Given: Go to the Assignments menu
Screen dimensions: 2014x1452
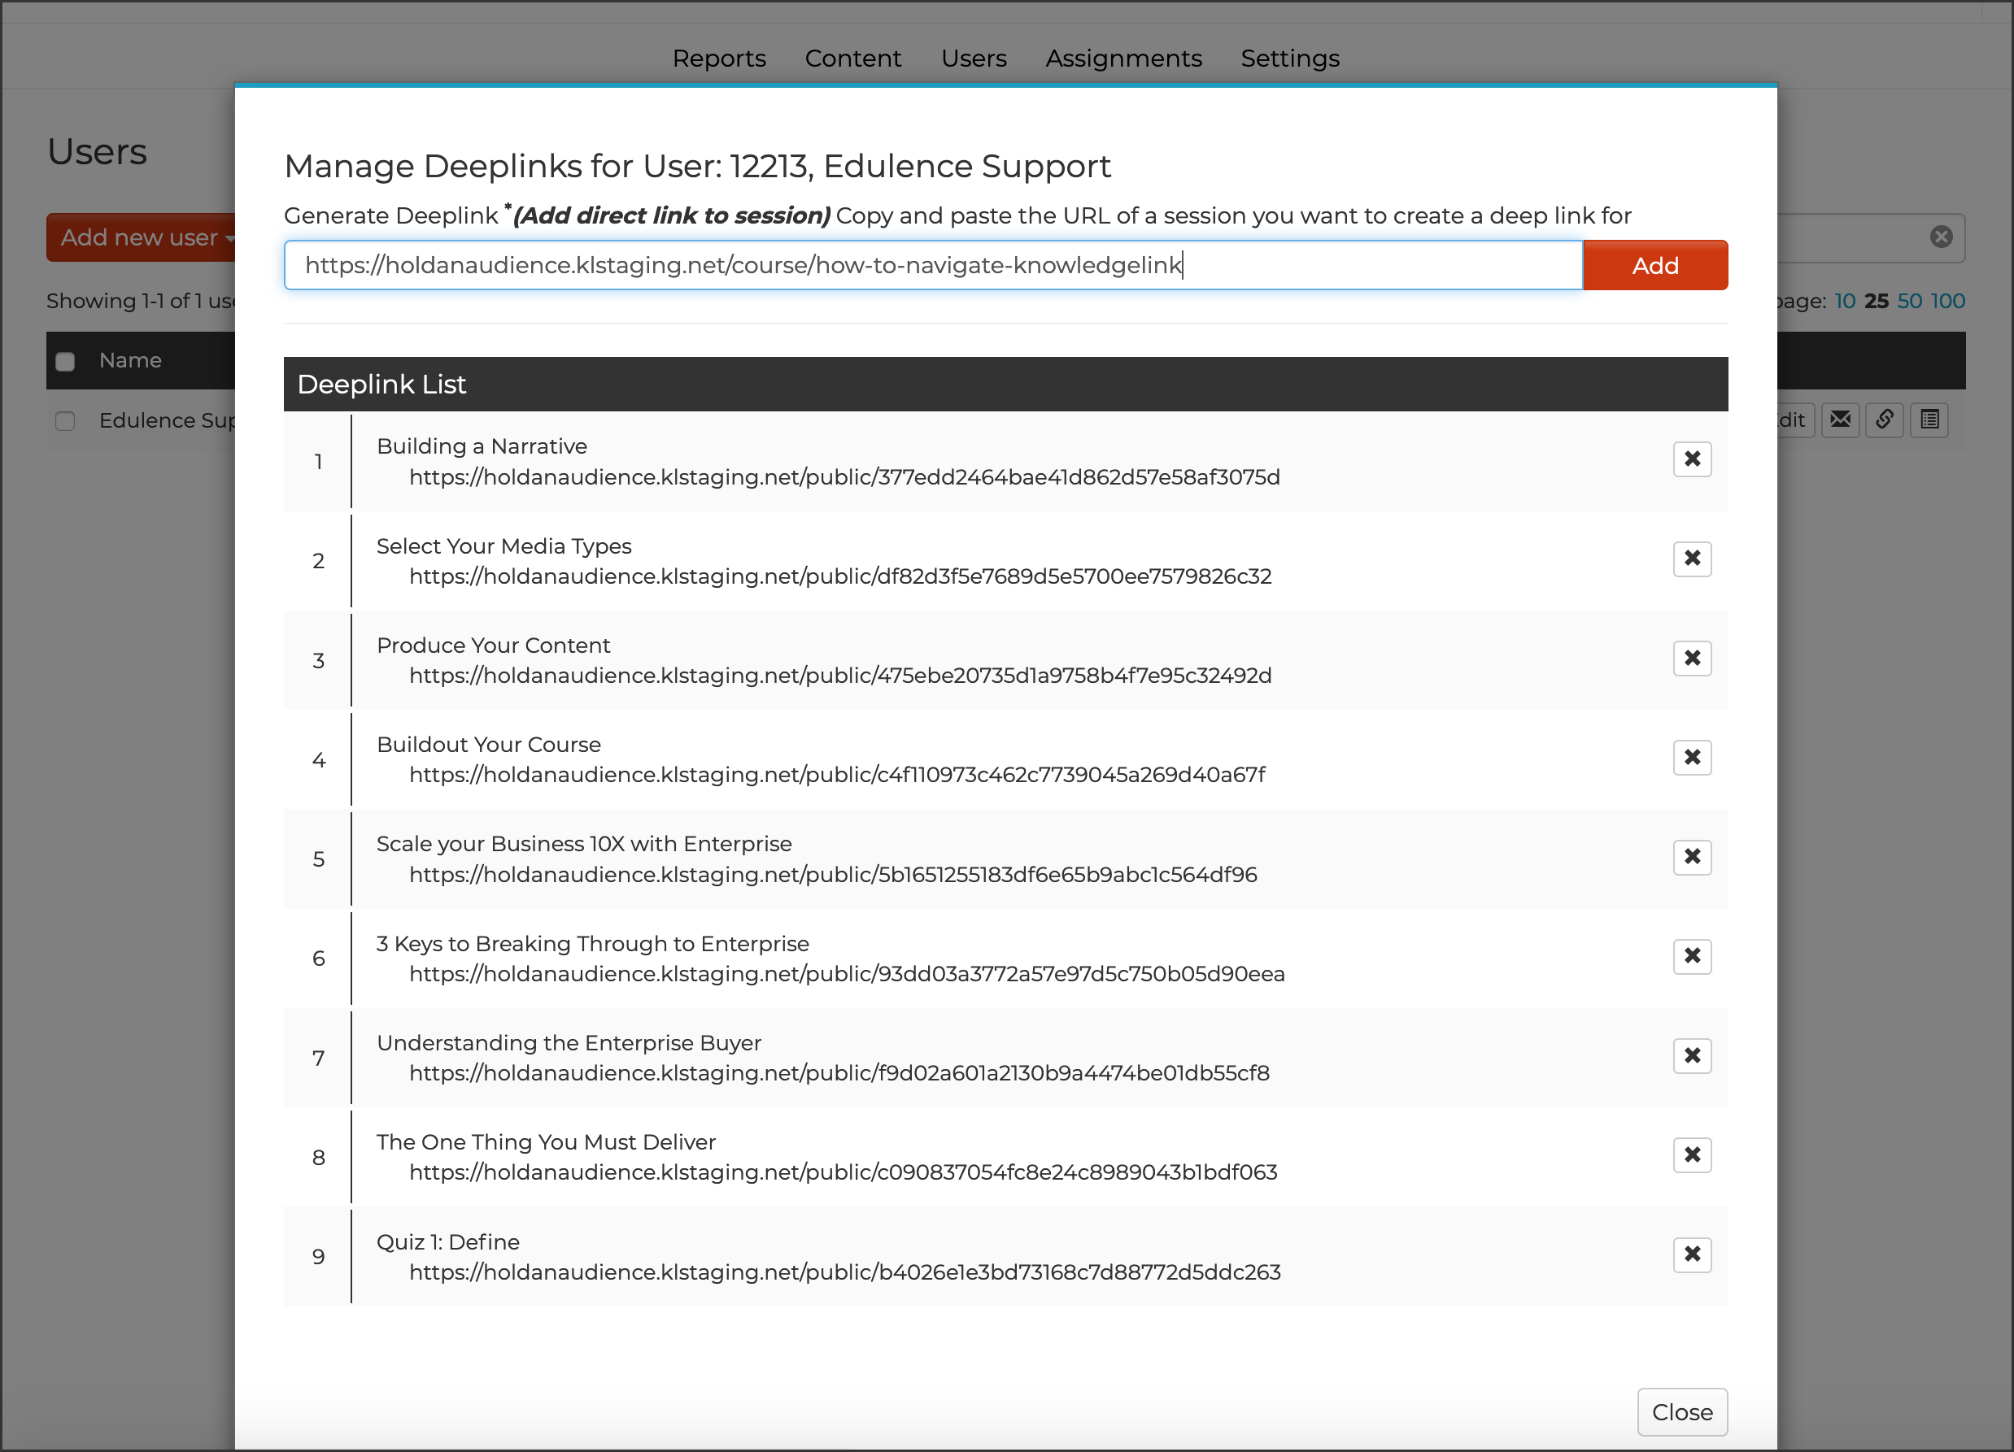Looking at the screenshot, I should 1123,59.
